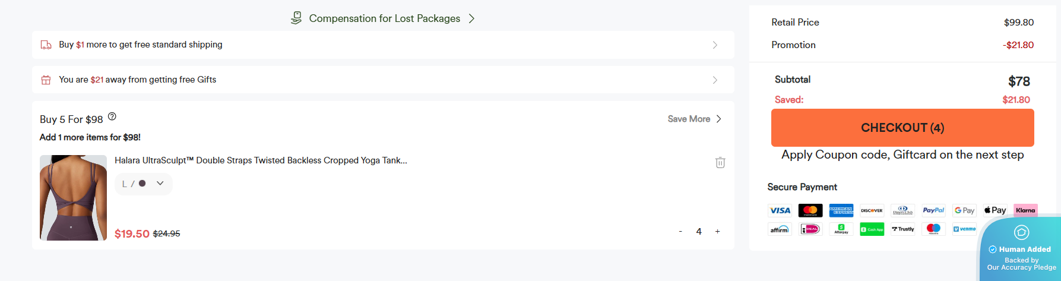The height and width of the screenshot is (281, 1061).
Task: Click the Klarna payment icon
Action: tap(1025, 210)
